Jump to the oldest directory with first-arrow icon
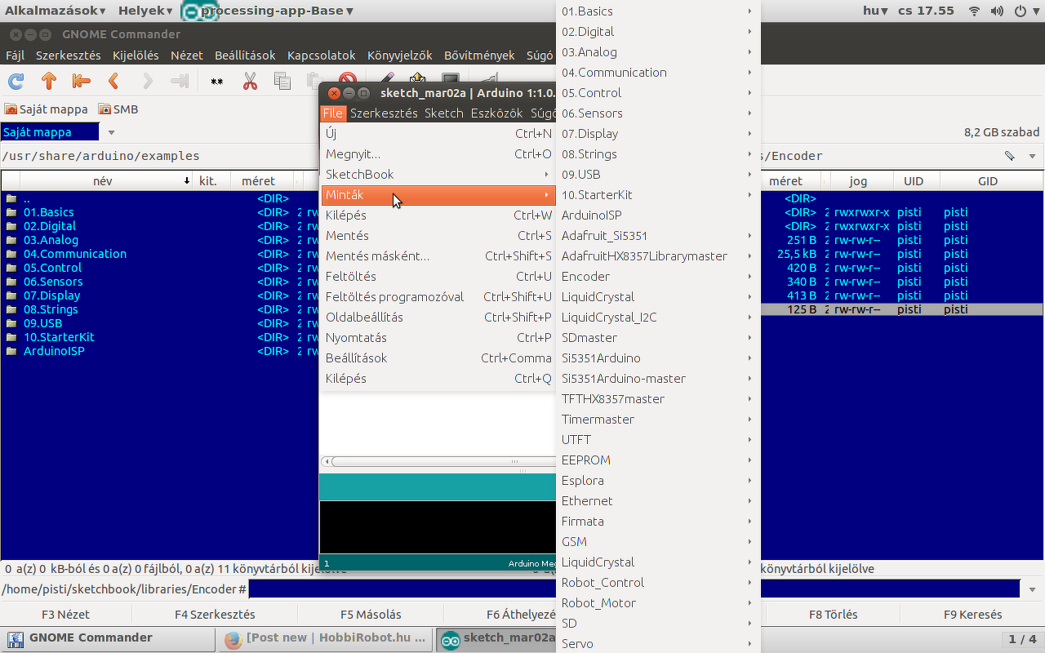The height and width of the screenshot is (653, 1045). 81,81
